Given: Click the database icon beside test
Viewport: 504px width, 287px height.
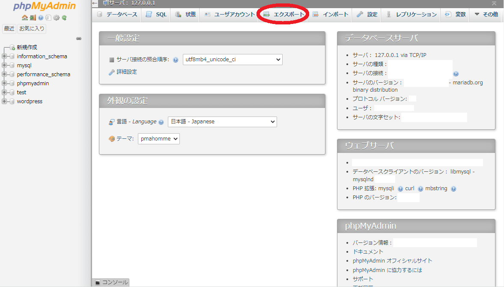Looking at the screenshot, I should pos(12,93).
